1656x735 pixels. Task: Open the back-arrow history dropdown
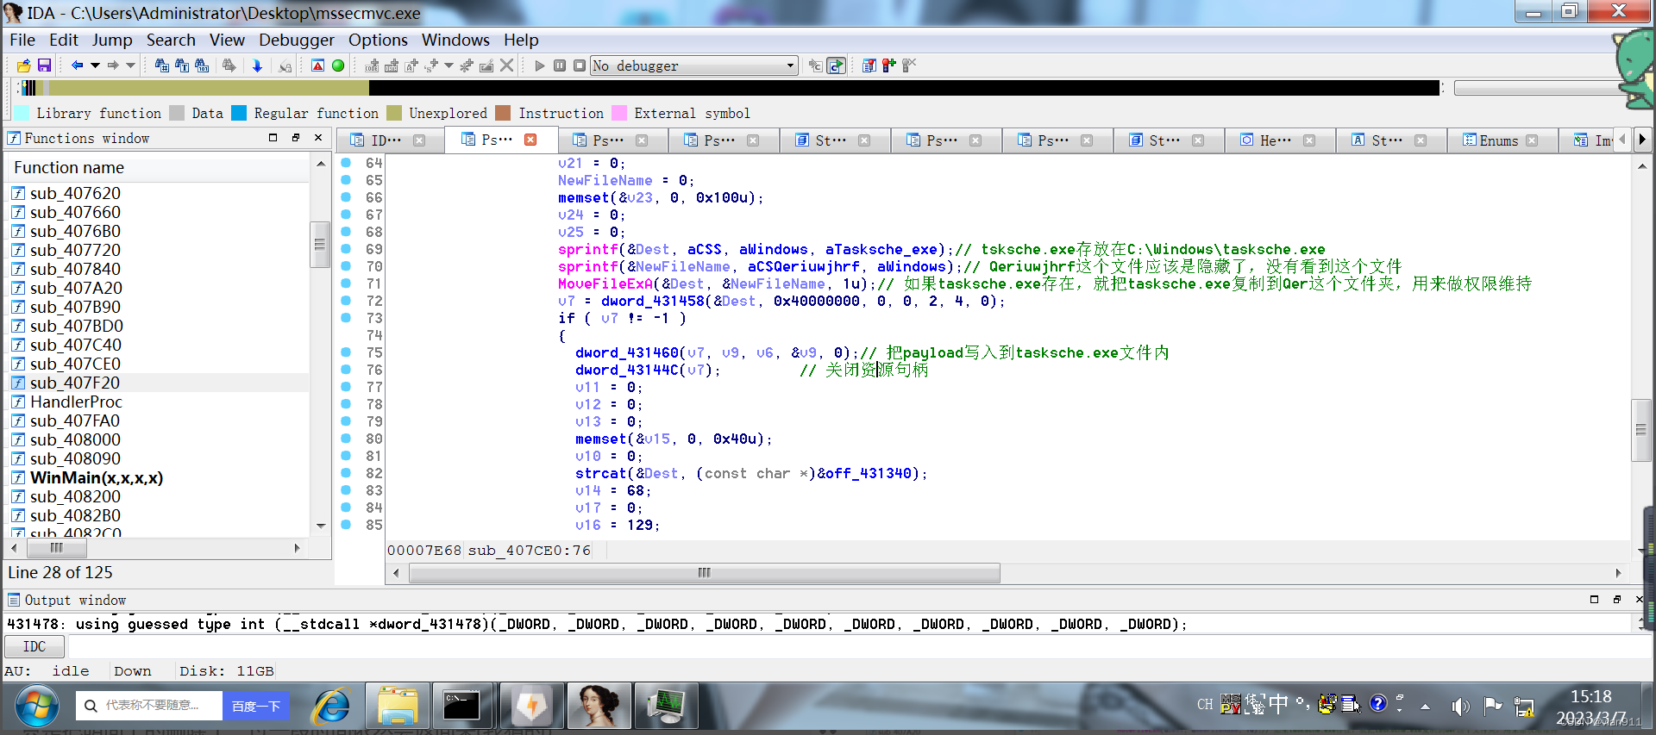click(x=95, y=65)
